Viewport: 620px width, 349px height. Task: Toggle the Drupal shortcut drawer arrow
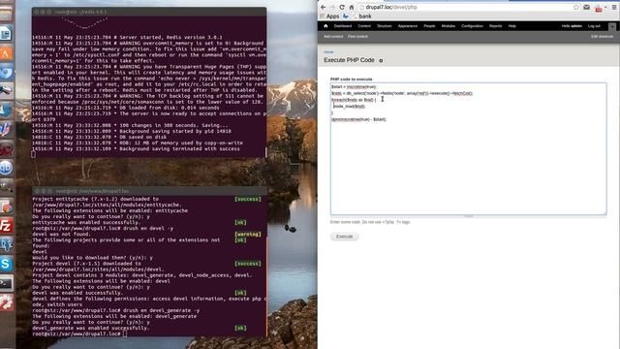point(612,26)
